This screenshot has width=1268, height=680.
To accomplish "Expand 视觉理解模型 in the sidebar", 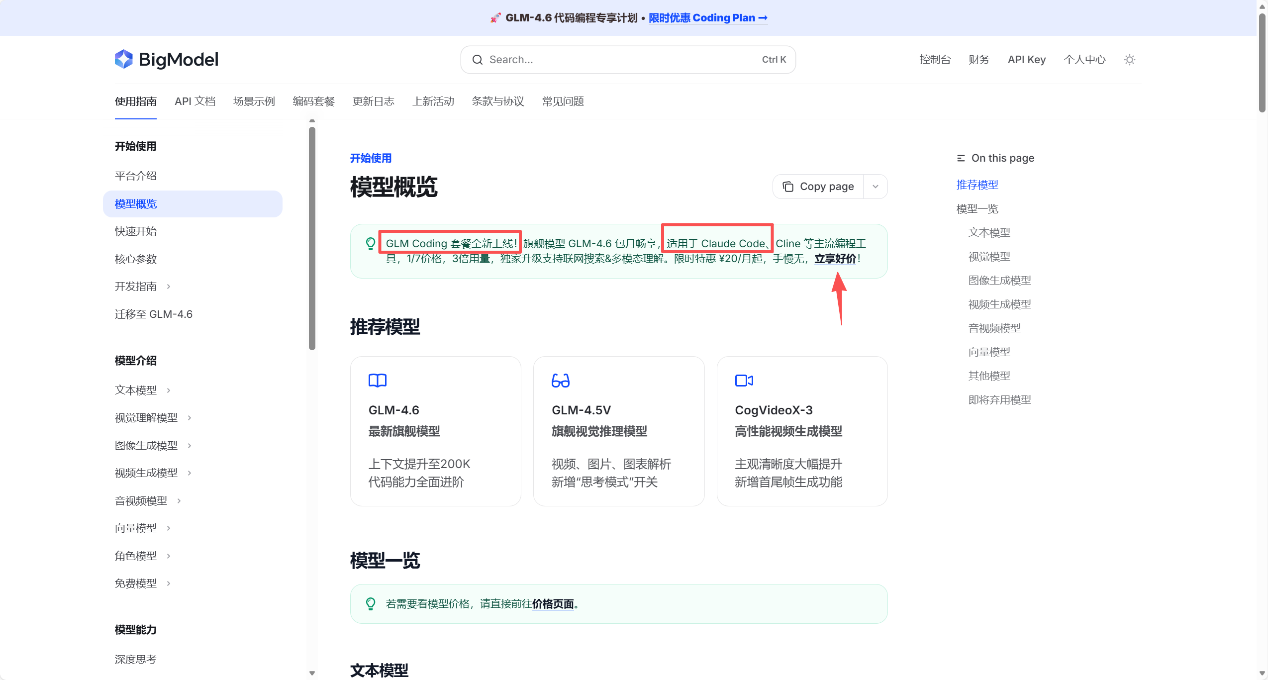I will [x=190, y=418].
